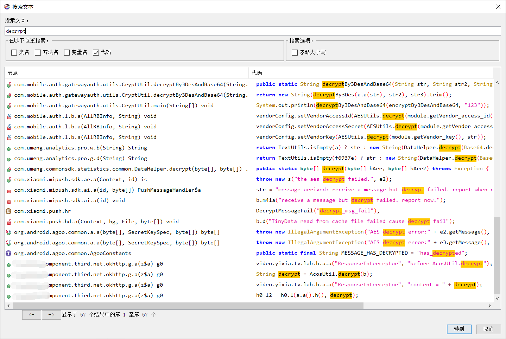Click the icon next to com.xiaomi.push.hd.a row
The image size is (506, 339).
9,222
